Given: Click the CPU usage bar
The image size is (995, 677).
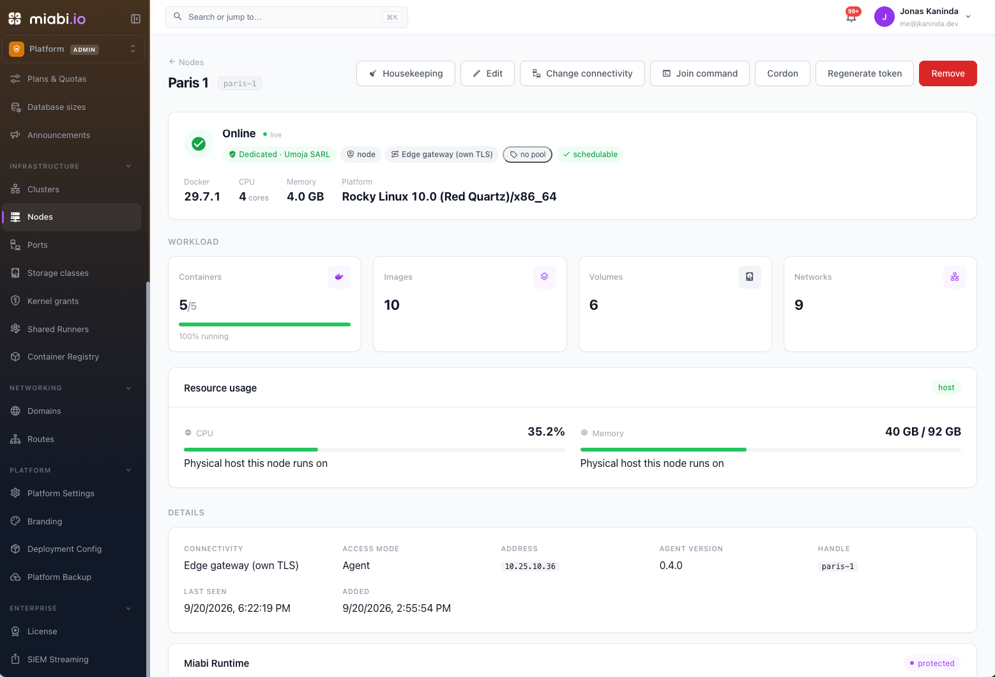Looking at the screenshot, I should coord(374,450).
